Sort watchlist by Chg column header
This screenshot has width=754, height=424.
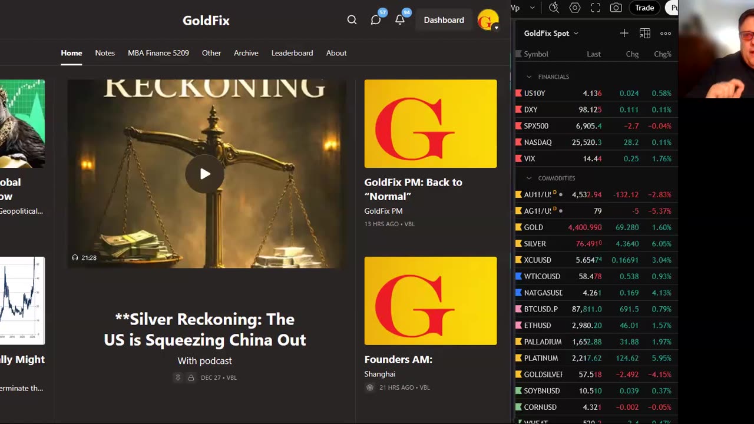(632, 54)
